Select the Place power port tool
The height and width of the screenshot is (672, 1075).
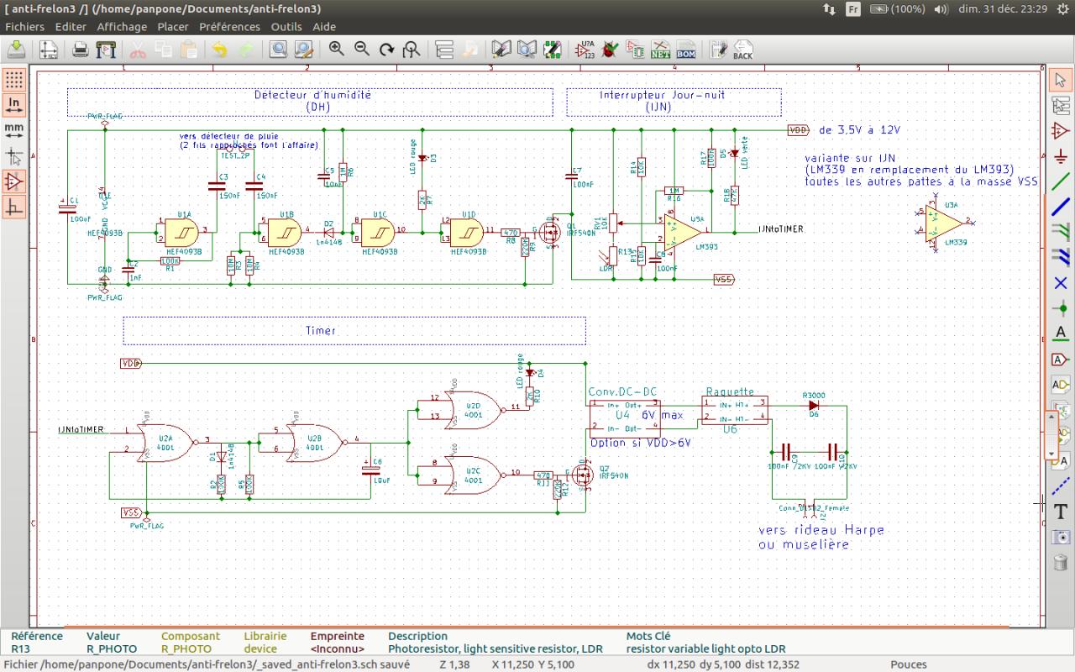pyautogui.click(x=1061, y=155)
